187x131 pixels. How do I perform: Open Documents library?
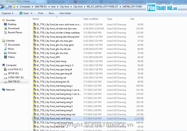pos(14,45)
